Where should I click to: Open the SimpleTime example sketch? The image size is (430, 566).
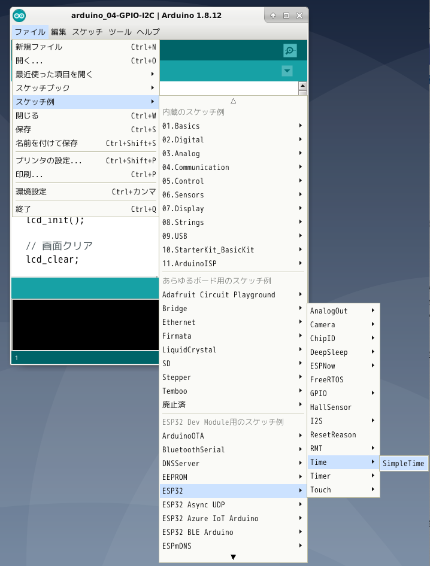[403, 463]
